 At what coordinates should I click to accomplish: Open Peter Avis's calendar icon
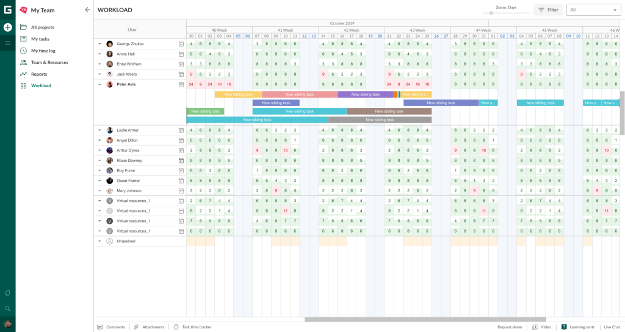(x=181, y=84)
